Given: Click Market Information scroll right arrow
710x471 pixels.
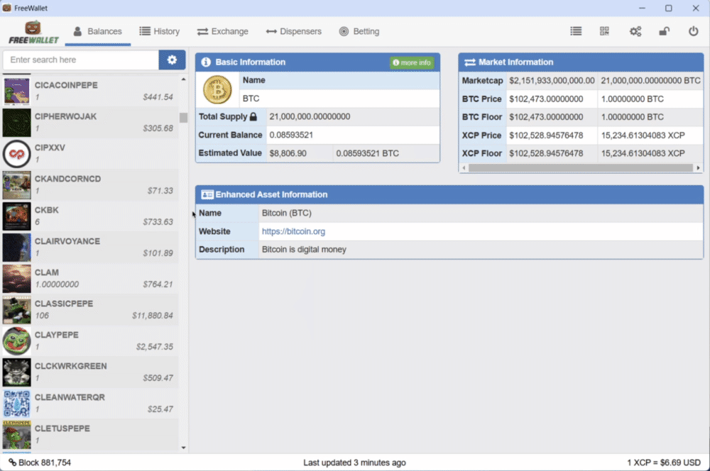Looking at the screenshot, I should [698, 168].
